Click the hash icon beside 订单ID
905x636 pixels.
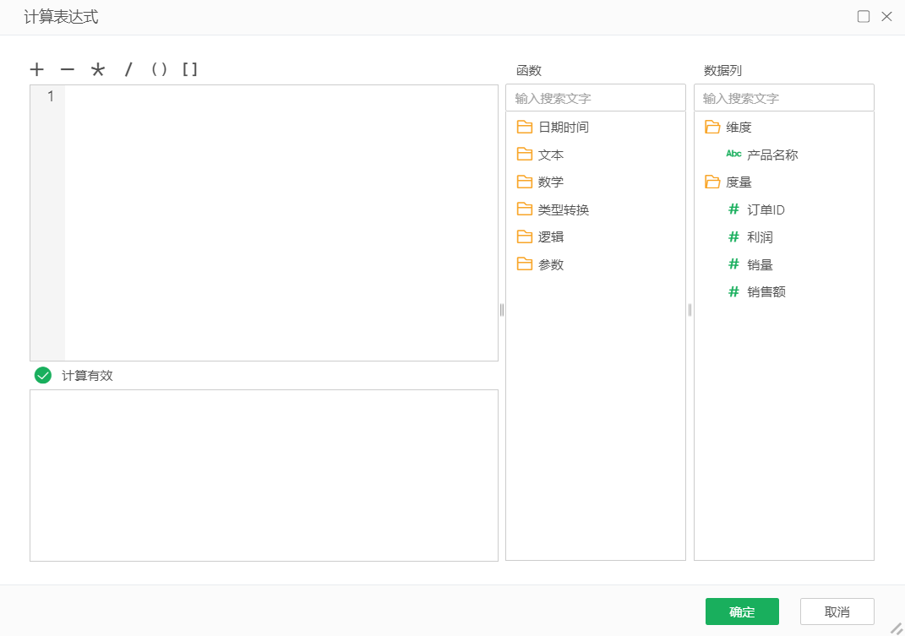[x=733, y=209]
